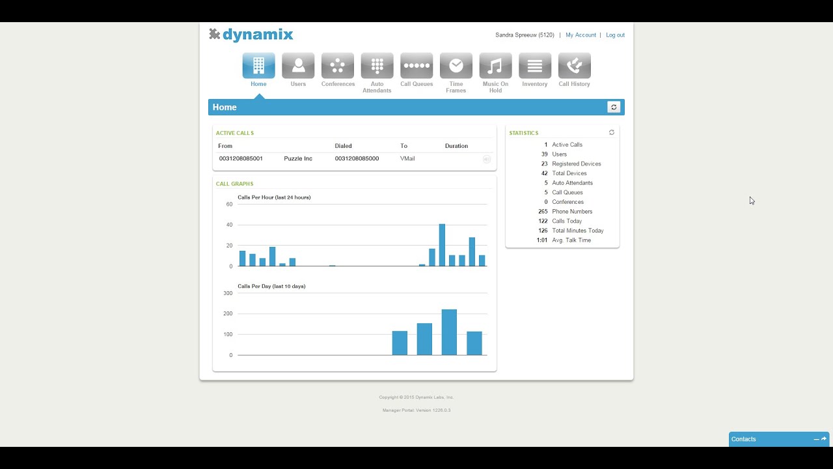Open the My Account link

click(x=580, y=35)
